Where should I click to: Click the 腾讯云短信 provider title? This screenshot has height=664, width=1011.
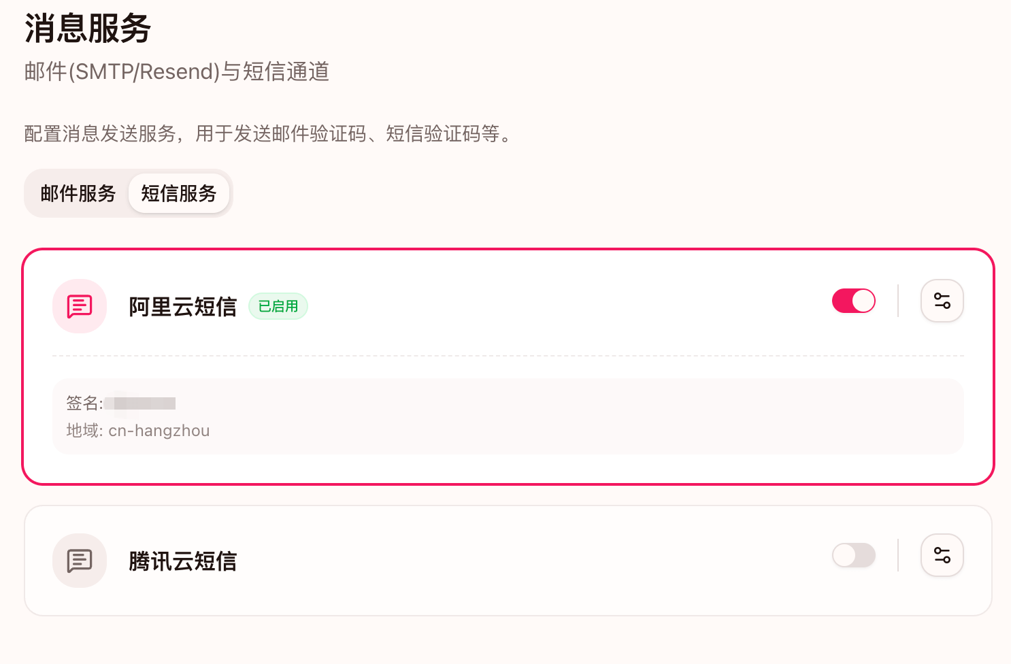183,561
